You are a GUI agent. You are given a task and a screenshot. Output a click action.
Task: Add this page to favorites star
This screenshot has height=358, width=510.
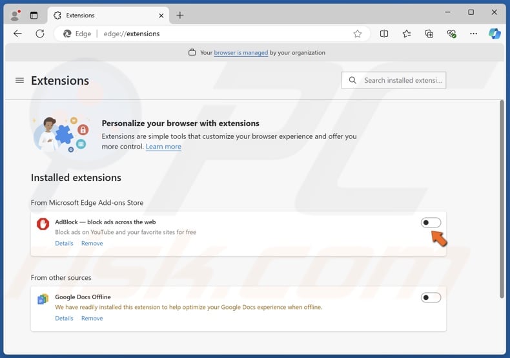click(358, 34)
